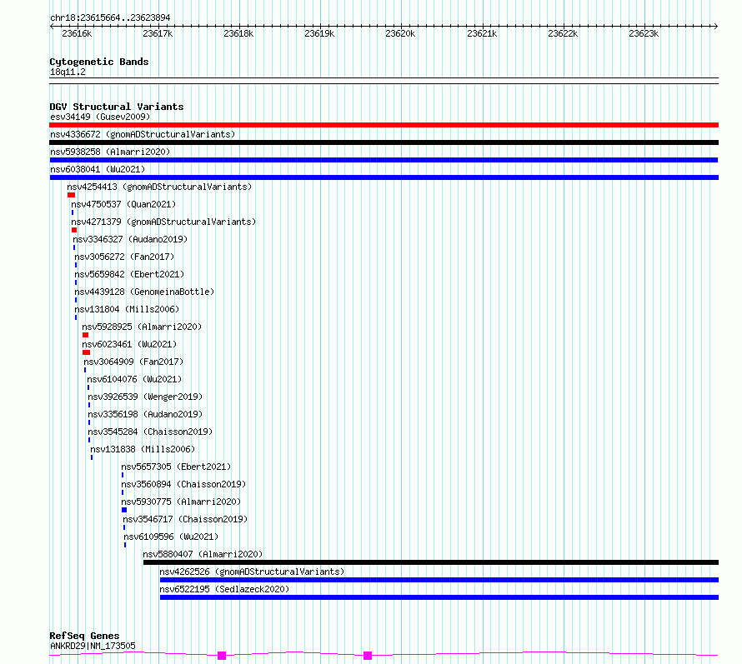The height and width of the screenshot is (664, 742).
Task: Select nsv131804 (Mills2006) label
Action: 127,309
